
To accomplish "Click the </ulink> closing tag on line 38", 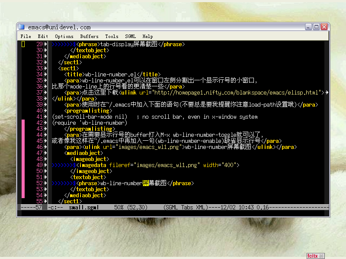I will [64, 99].
